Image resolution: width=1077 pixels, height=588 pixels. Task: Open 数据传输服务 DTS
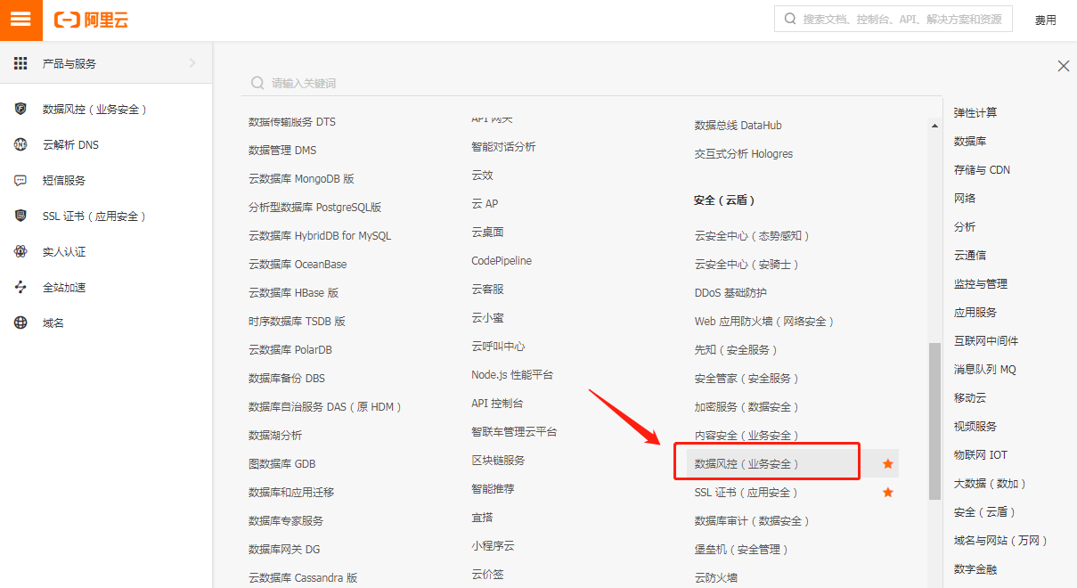click(x=292, y=121)
